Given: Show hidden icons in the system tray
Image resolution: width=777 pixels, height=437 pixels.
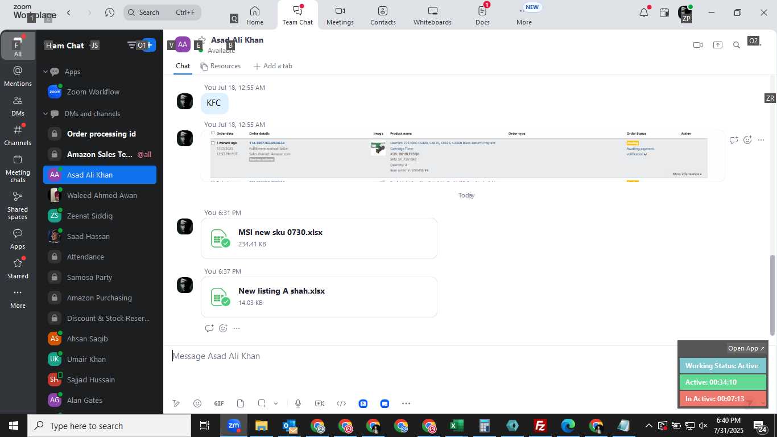Looking at the screenshot, I should (648, 426).
